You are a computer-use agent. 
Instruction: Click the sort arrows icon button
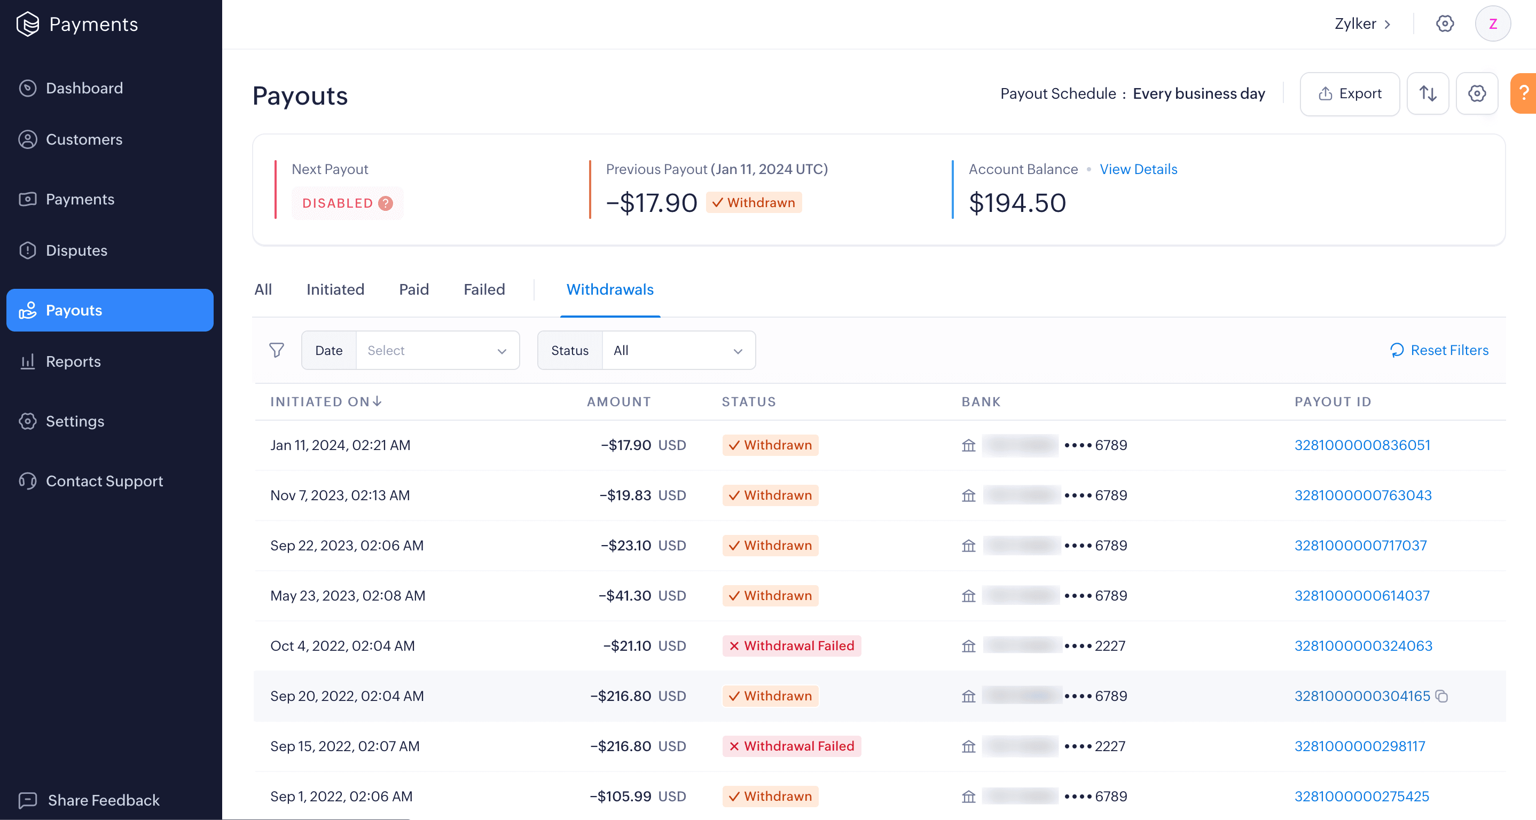1428,93
